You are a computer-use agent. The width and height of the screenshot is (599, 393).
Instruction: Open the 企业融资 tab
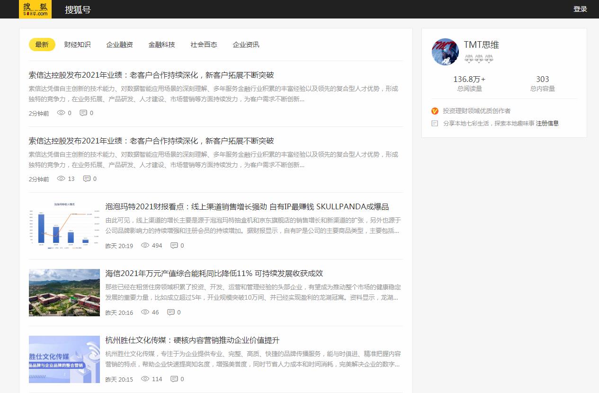(x=120, y=45)
